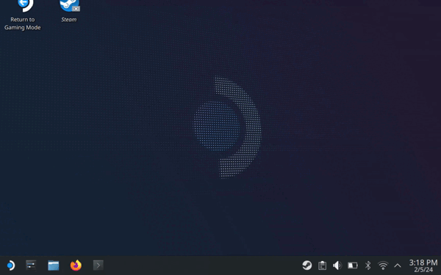The width and height of the screenshot is (441, 275).
Task: Open Dolphin file manager from taskbar
Action: point(54,265)
